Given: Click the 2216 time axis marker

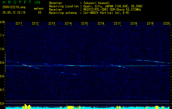Looking at the screenshot, I should click(101, 23).
